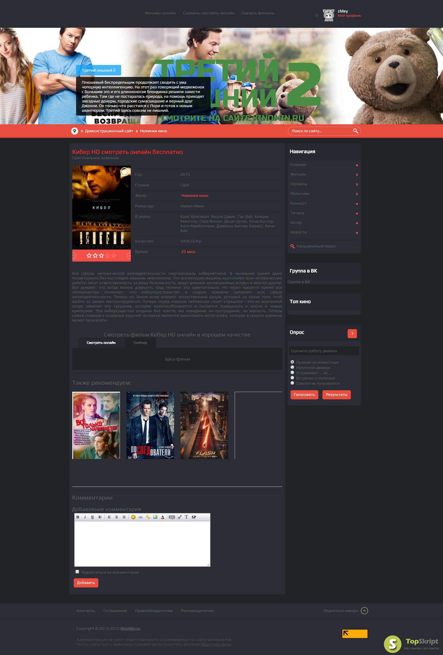Increase rating with the plus icon

tap(129, 256)
